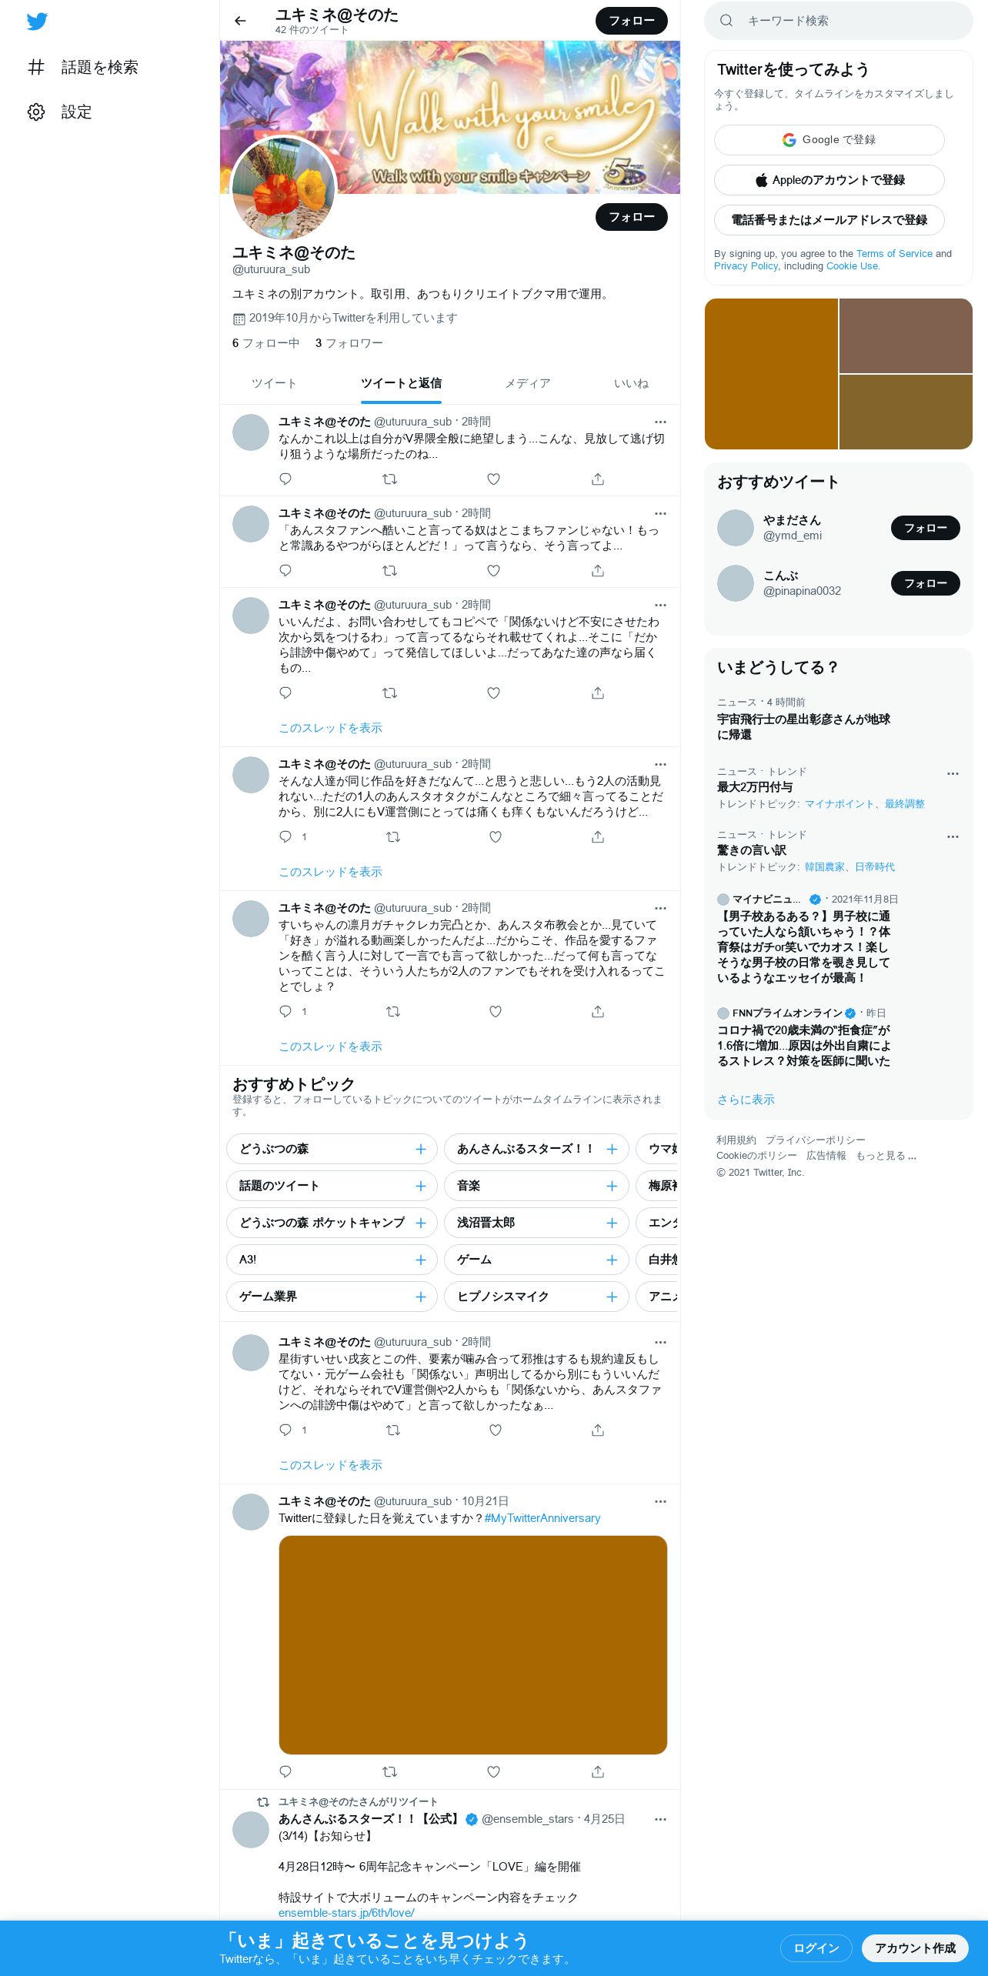Like the そんな人達が同じ作品 tweet
This screenshot has height=1976, width=988.
click(x=496, y=836)
